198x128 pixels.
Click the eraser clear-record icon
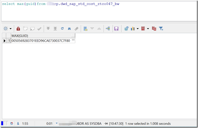pyautogui.click(x=76, y=29)
